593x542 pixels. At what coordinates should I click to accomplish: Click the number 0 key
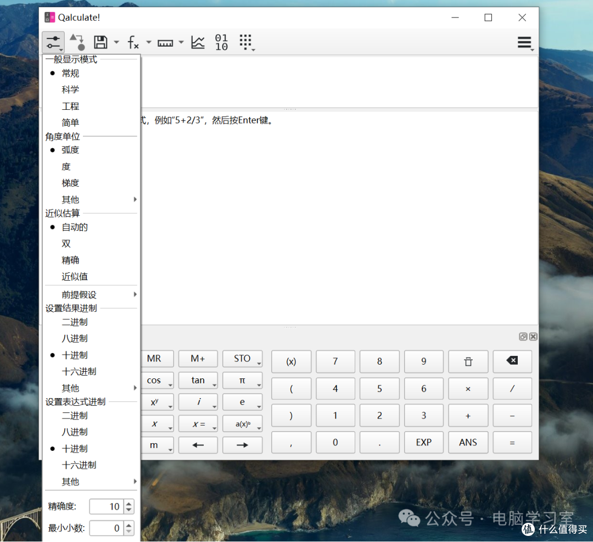(x=335, y=443)
